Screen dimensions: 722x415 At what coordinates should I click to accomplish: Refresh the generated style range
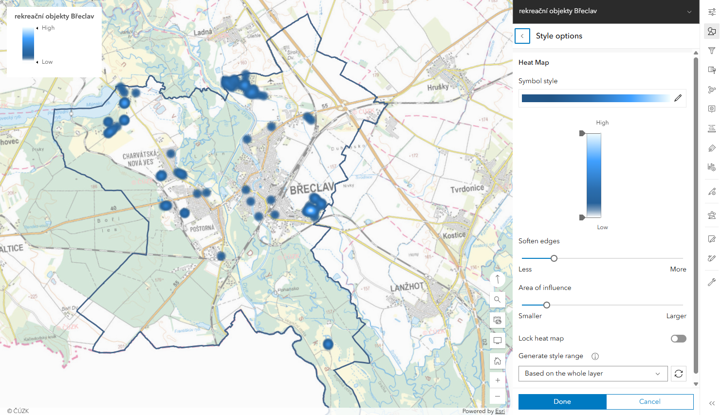click(x=679, y=374)
